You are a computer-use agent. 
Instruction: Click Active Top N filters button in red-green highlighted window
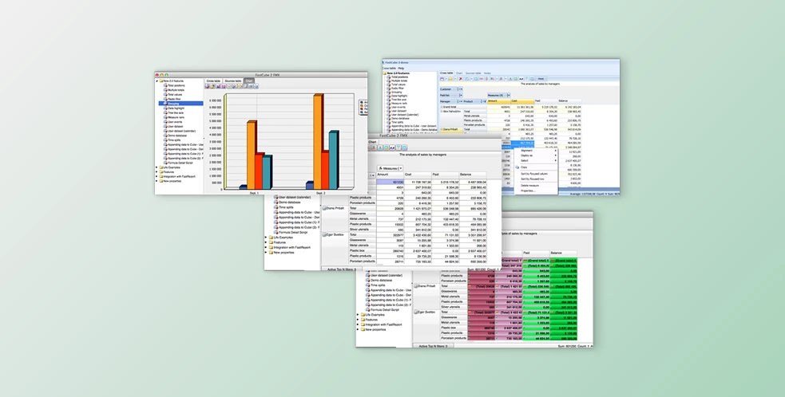434,346
